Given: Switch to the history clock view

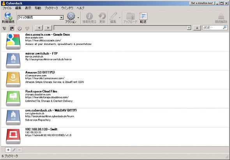Looking at the screenshot, I should point(19,29).
